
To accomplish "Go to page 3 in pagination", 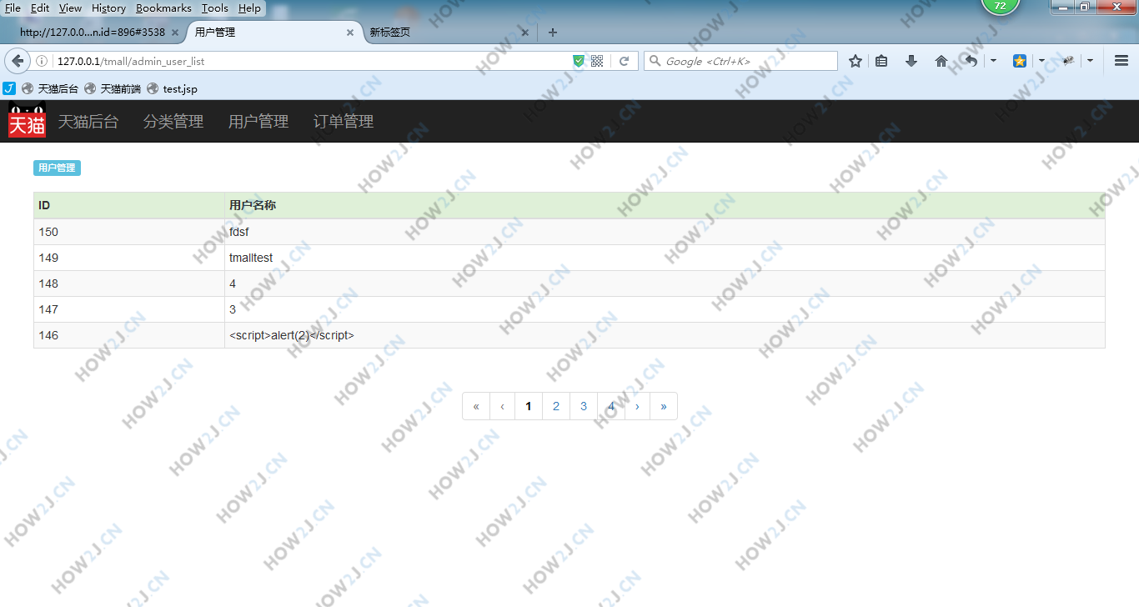I will pos(584,406).
